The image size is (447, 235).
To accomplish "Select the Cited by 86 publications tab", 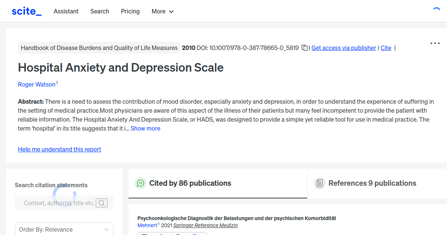I will tap(190, 183).
